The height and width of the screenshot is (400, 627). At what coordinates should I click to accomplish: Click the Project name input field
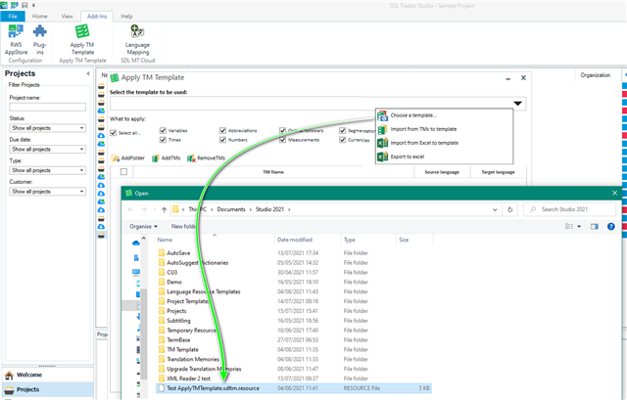click(48, 107)
